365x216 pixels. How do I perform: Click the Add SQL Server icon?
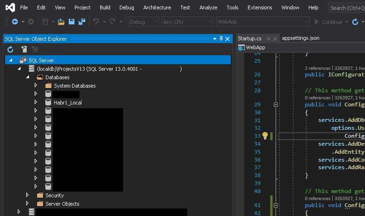(x=24, y=49)
